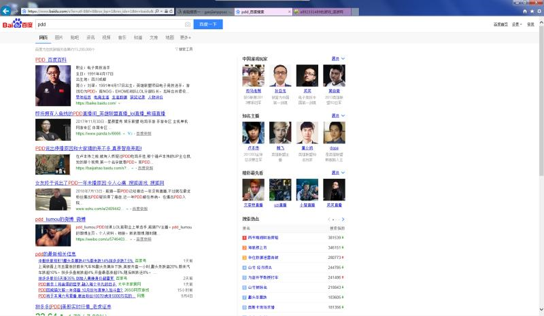Click the browser back arrow button
544x316 pixels.
click(6, 11)
